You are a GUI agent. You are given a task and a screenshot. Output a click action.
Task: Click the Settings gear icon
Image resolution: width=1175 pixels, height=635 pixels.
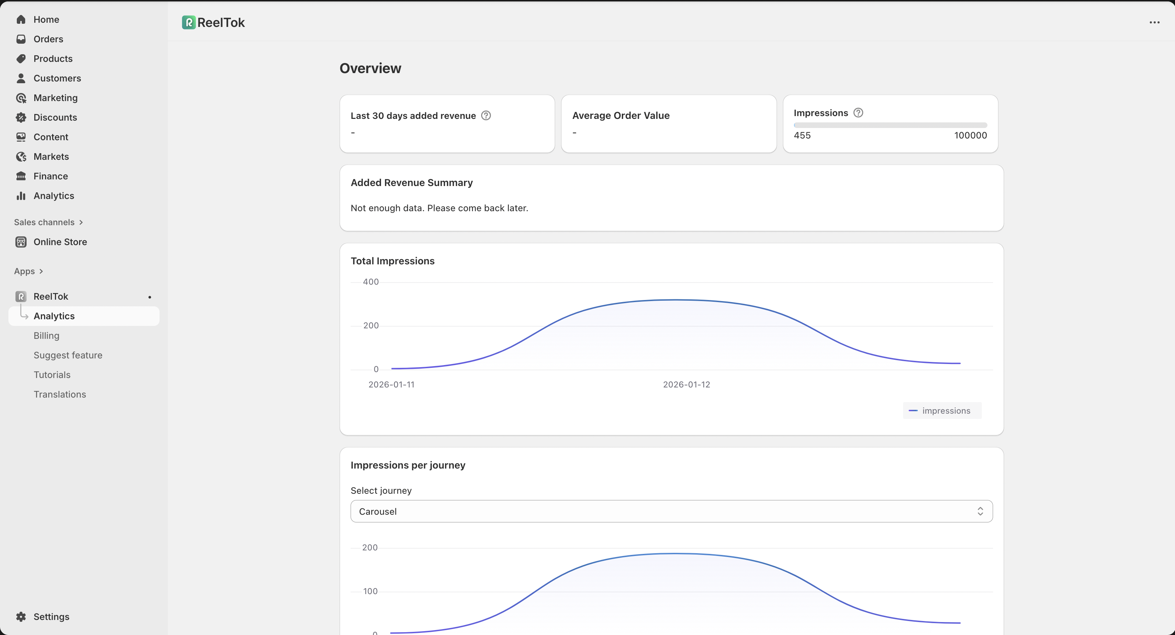(x=21, y=617)
